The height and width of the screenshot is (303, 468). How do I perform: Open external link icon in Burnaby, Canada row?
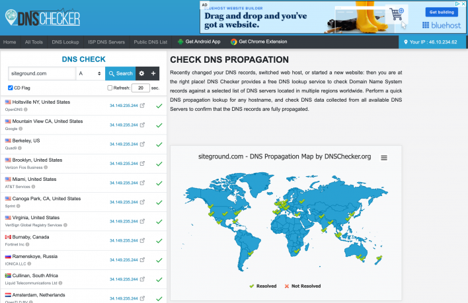pos(142,240)
